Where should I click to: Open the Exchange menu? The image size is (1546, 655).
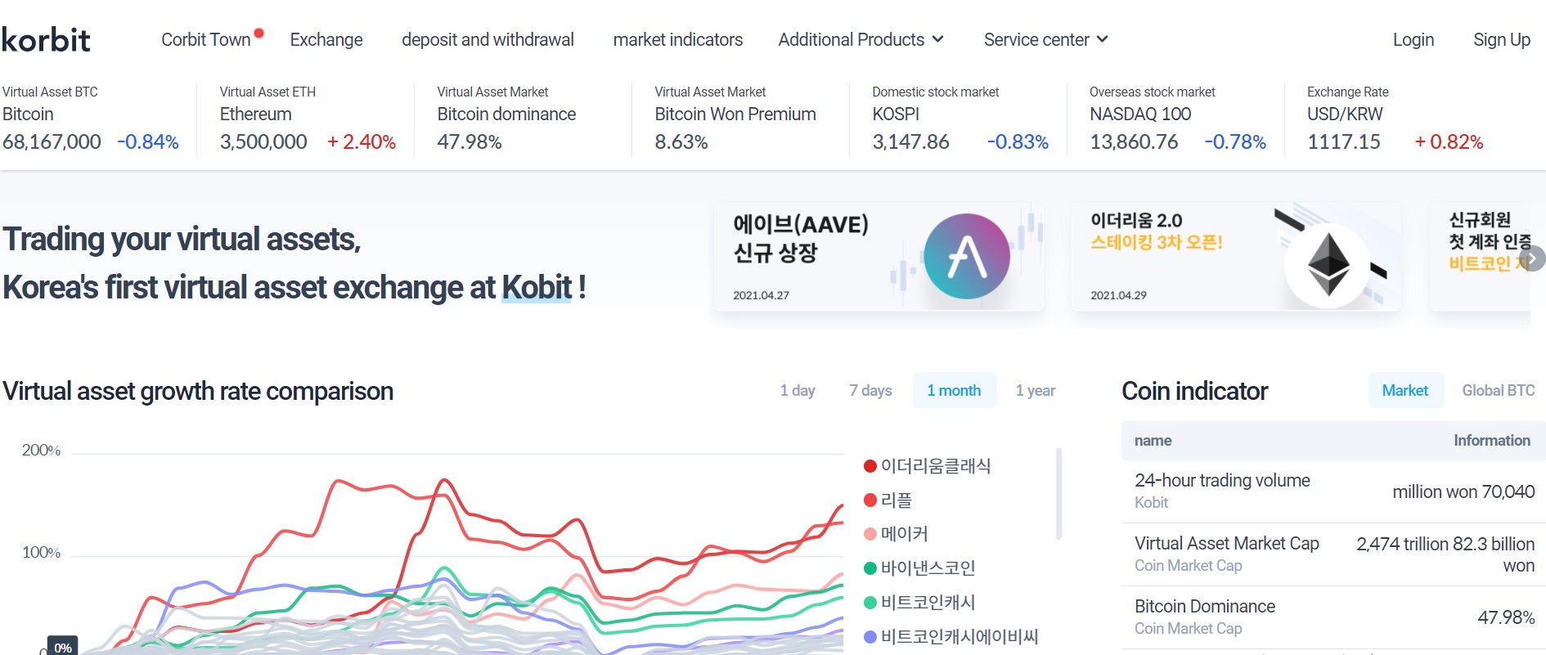point(326,39)
